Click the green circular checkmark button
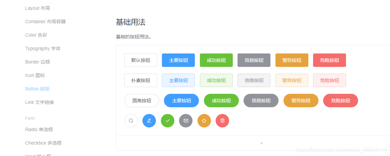The width and height of the screenshot is (390, 156). (x=168, y=121)
